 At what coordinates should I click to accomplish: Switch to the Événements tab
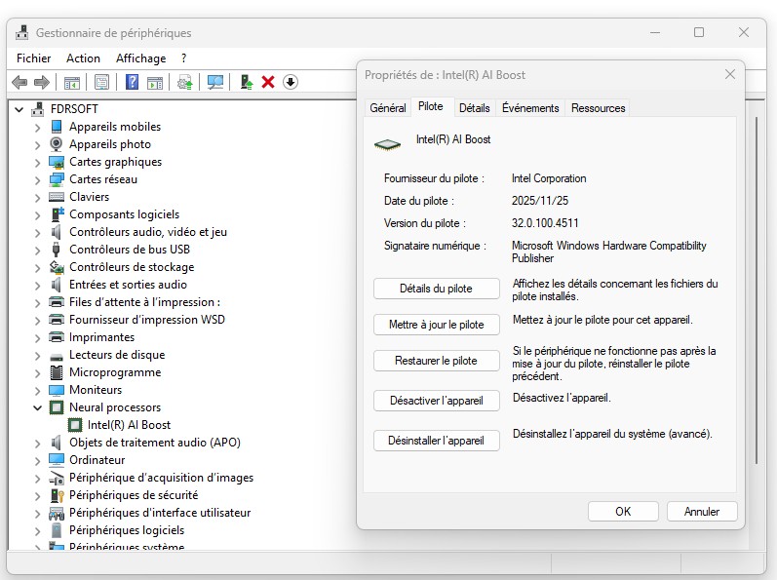click(x=530, y=108)
